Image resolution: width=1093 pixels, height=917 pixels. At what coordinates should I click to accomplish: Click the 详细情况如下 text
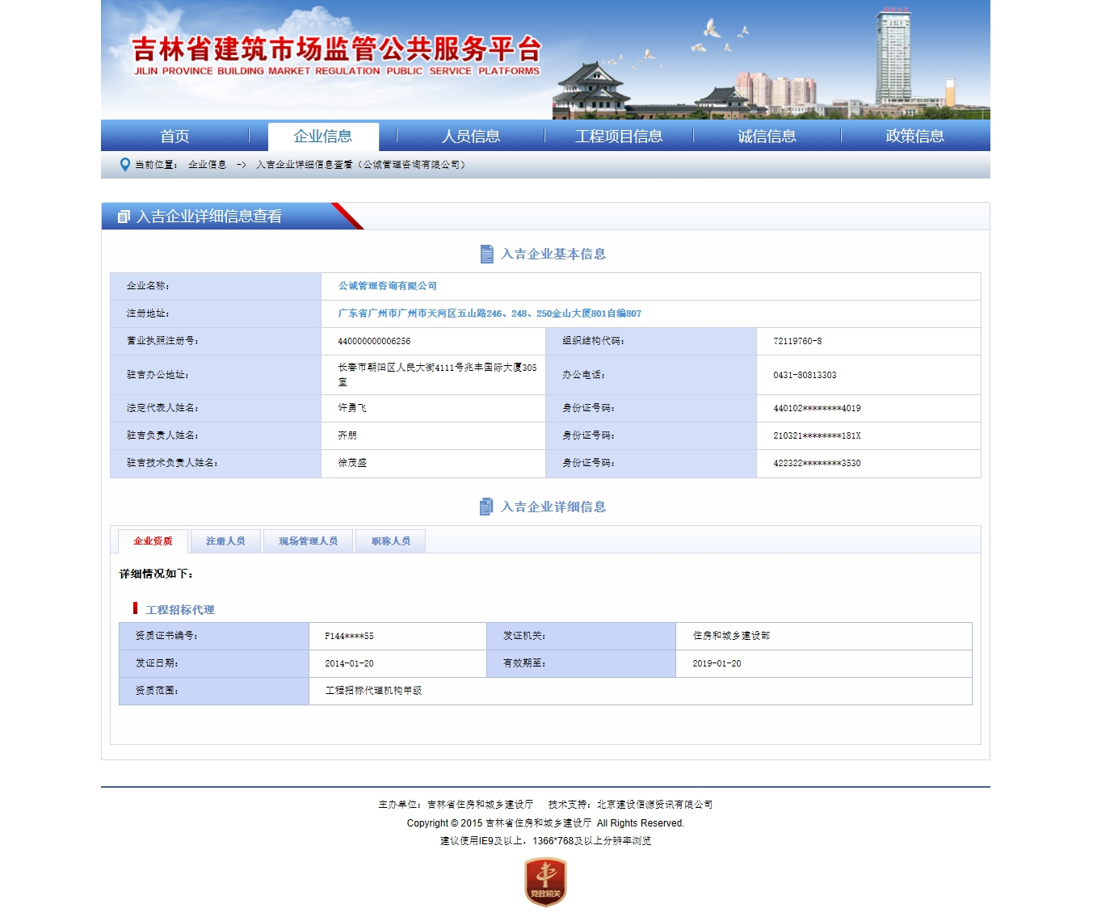[156, 574]
